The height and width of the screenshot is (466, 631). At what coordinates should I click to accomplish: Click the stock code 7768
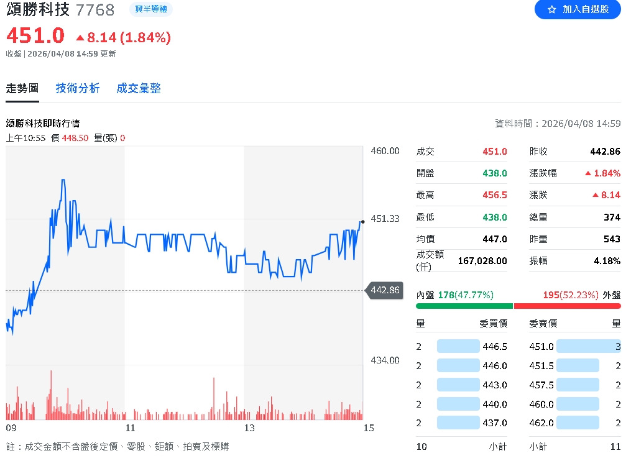[x=95, y=10]
